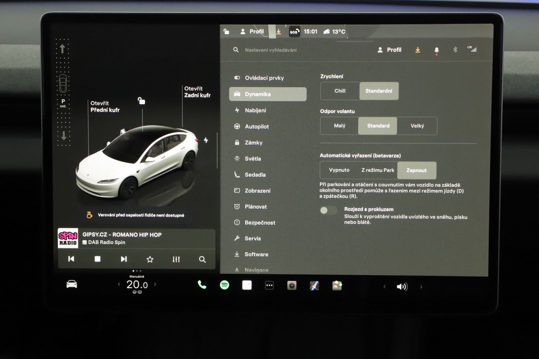Tap the bell notifications icon

tap(437, 50)
